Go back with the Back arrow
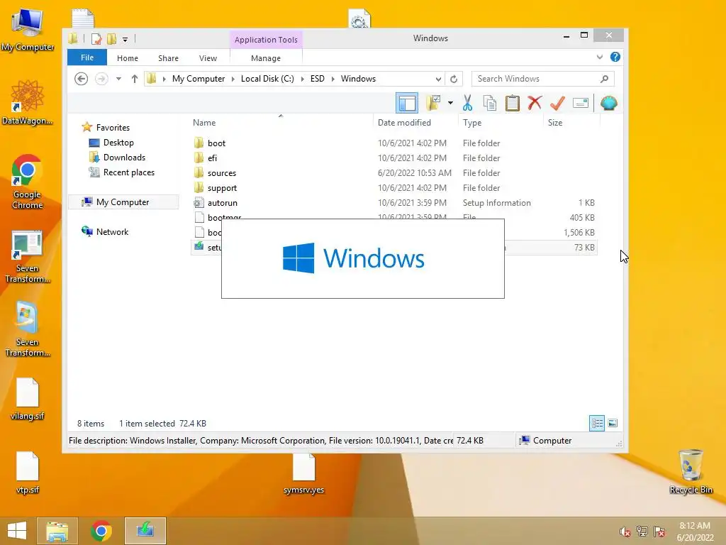Image resolution: width=726 pixels, height=545 pixels. (81, 79)
